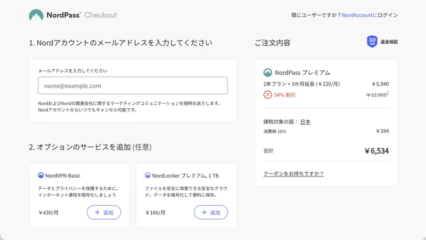Click the NordPass プレミアム product name

(x=302, y=73)
